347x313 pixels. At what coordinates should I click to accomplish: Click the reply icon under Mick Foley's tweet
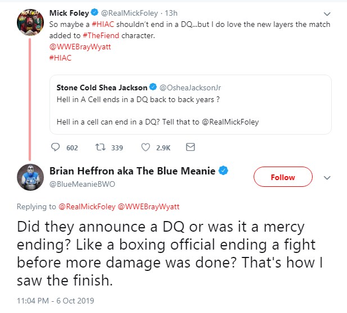56,148
